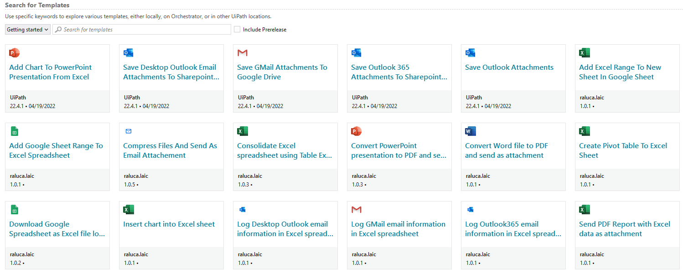683x279 pixels.
Task: Click Excel icon on Add Excel Range card
Action: click(x=585, y=53)
